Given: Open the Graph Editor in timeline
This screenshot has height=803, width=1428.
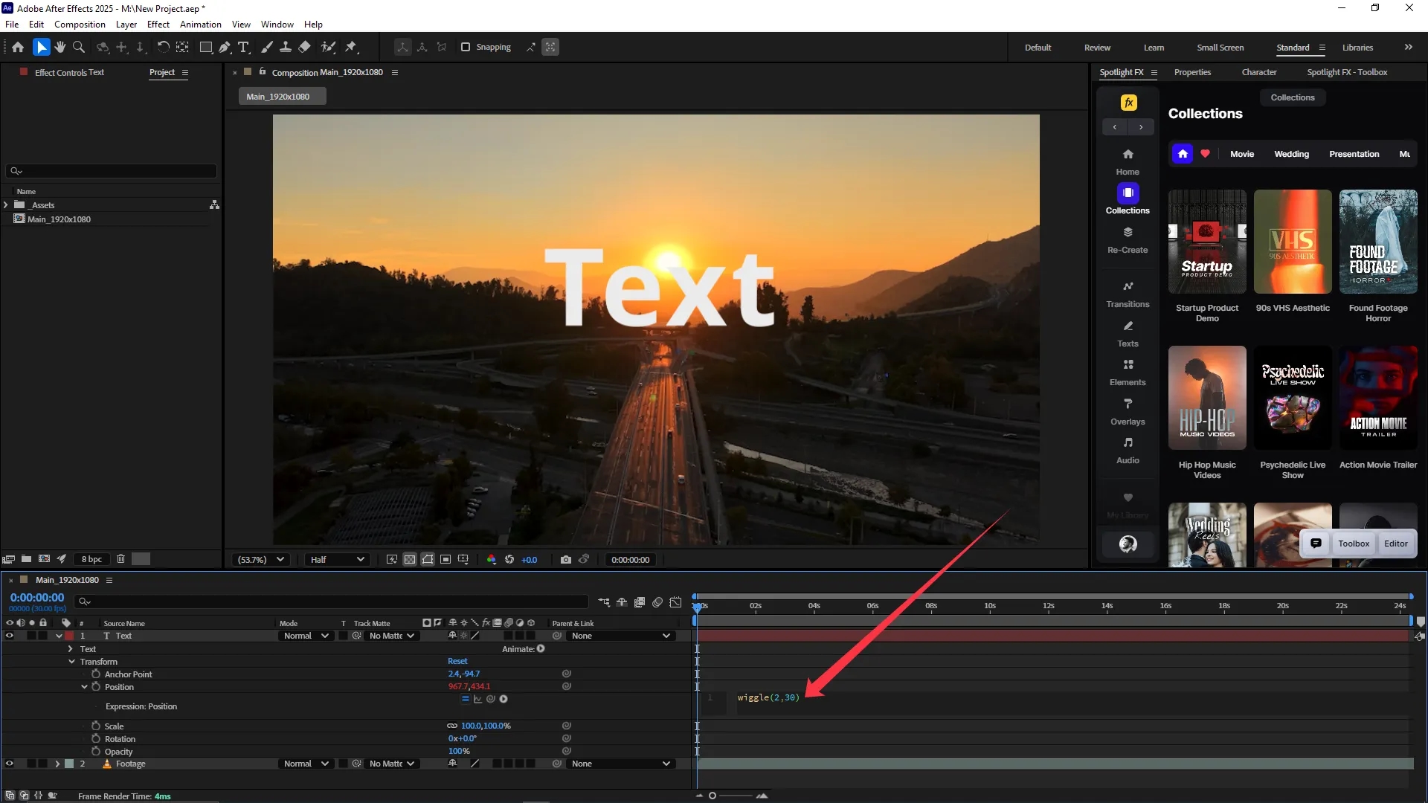Looking at the screenshot, I should coord(675,602).
